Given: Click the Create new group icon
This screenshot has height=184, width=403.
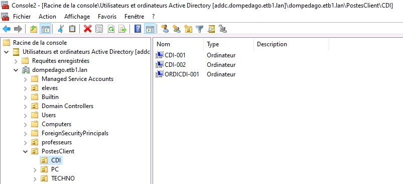Looking at the screenshot, I should [177, 29].
